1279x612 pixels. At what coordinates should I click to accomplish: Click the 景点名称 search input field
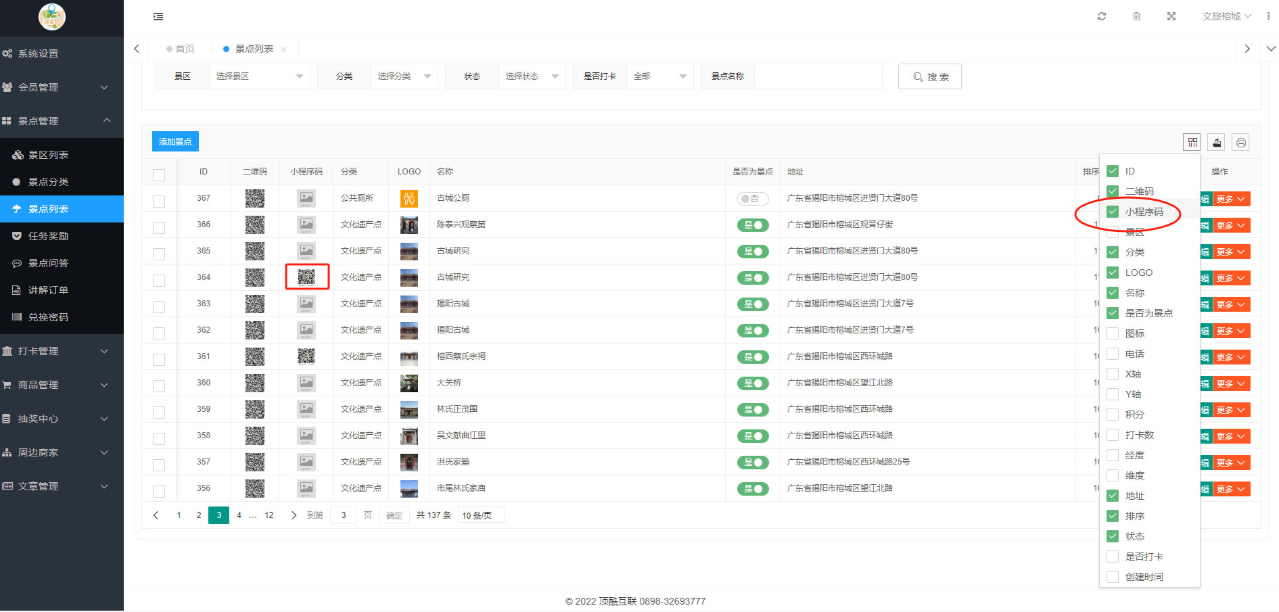pos(818,76)
